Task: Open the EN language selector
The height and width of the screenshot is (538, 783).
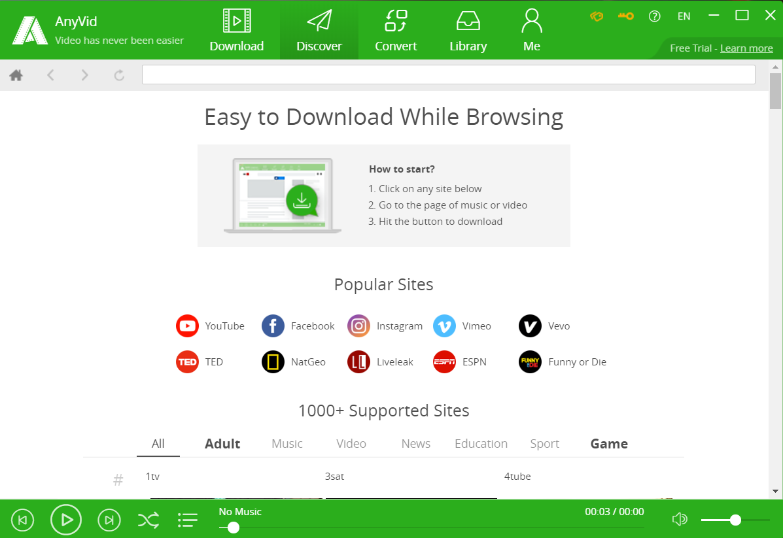Action: click(x=684, y=16)
